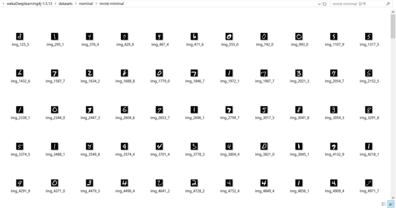Click the mnist-minimal search field
Screen dimensions: 396x208
coord(358,4)
